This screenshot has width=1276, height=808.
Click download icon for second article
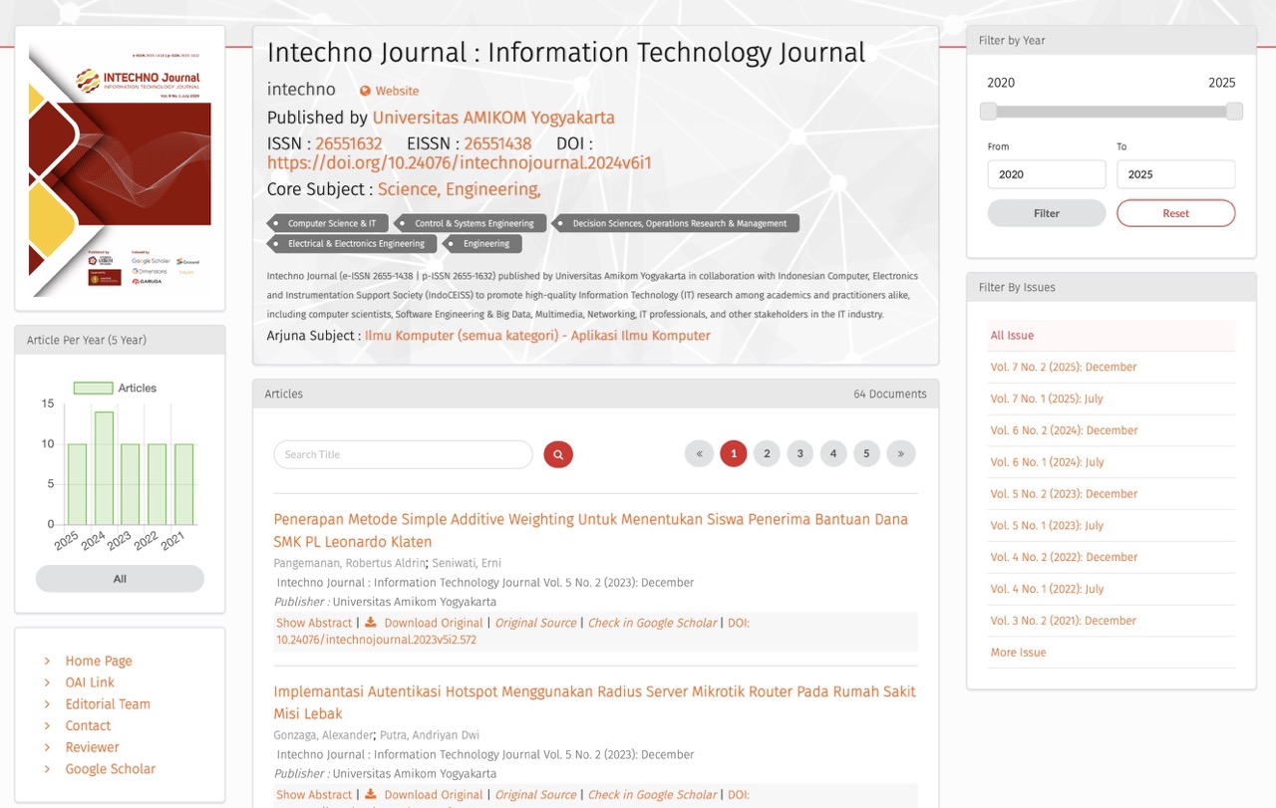point(371,795)
